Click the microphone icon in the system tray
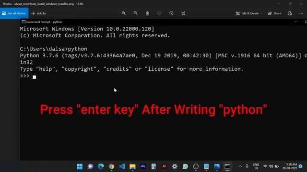 point(247,166)
